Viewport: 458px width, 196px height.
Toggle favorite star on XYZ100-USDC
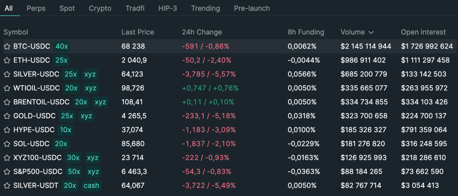7,158
